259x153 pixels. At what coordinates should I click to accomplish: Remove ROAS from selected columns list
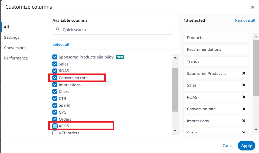pyautogui.click(x=244, y=97)
